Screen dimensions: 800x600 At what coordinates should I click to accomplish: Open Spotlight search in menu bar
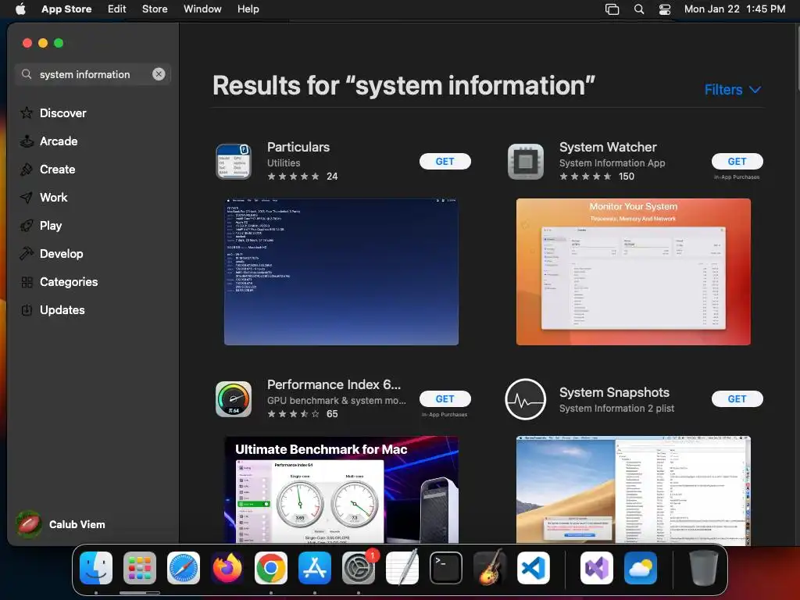click(x=639, y=9)
